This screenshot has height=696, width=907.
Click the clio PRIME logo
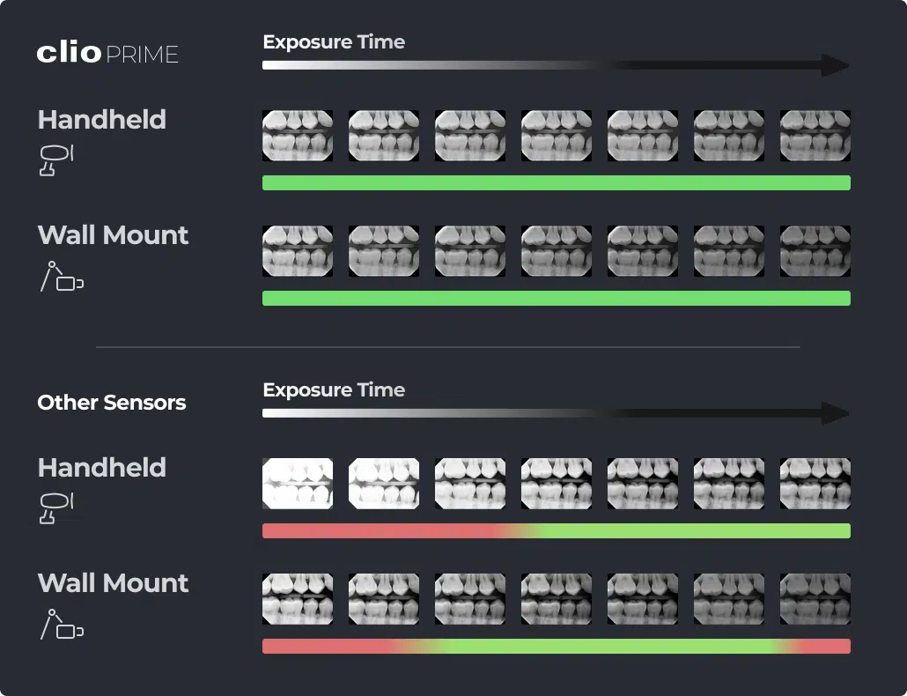click(x=107, y=54)
